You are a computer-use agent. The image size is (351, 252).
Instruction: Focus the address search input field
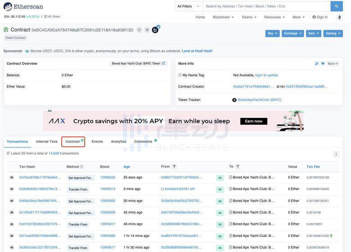[x=266, y=6]
